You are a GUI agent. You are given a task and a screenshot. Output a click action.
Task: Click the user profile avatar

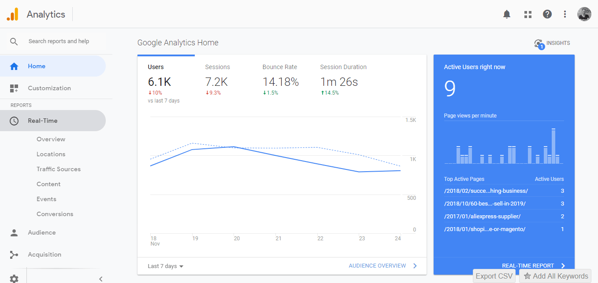584,14
